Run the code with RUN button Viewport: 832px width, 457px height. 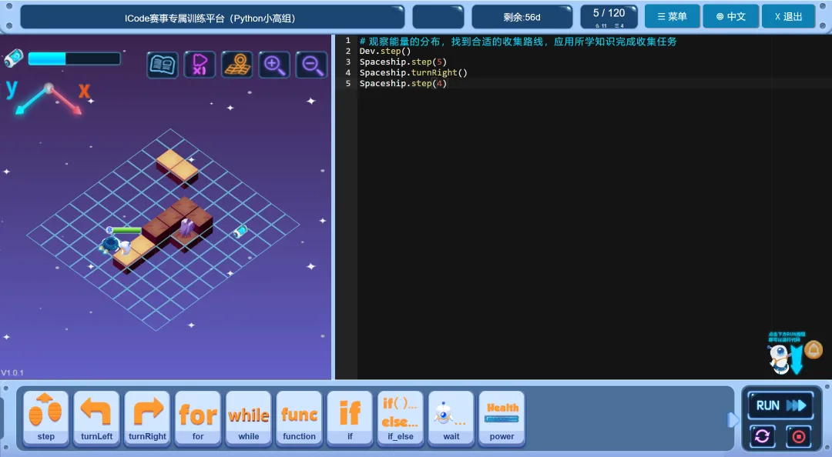780,405
